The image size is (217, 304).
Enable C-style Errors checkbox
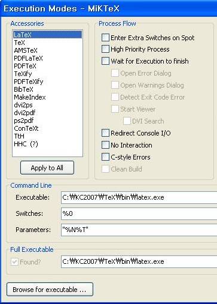(x=105, y=157)
